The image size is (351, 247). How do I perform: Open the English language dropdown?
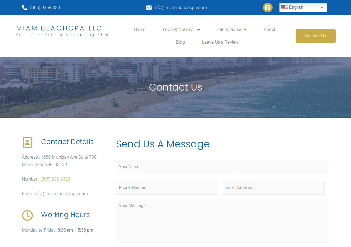pyautogui.click(x=303, y=8)
